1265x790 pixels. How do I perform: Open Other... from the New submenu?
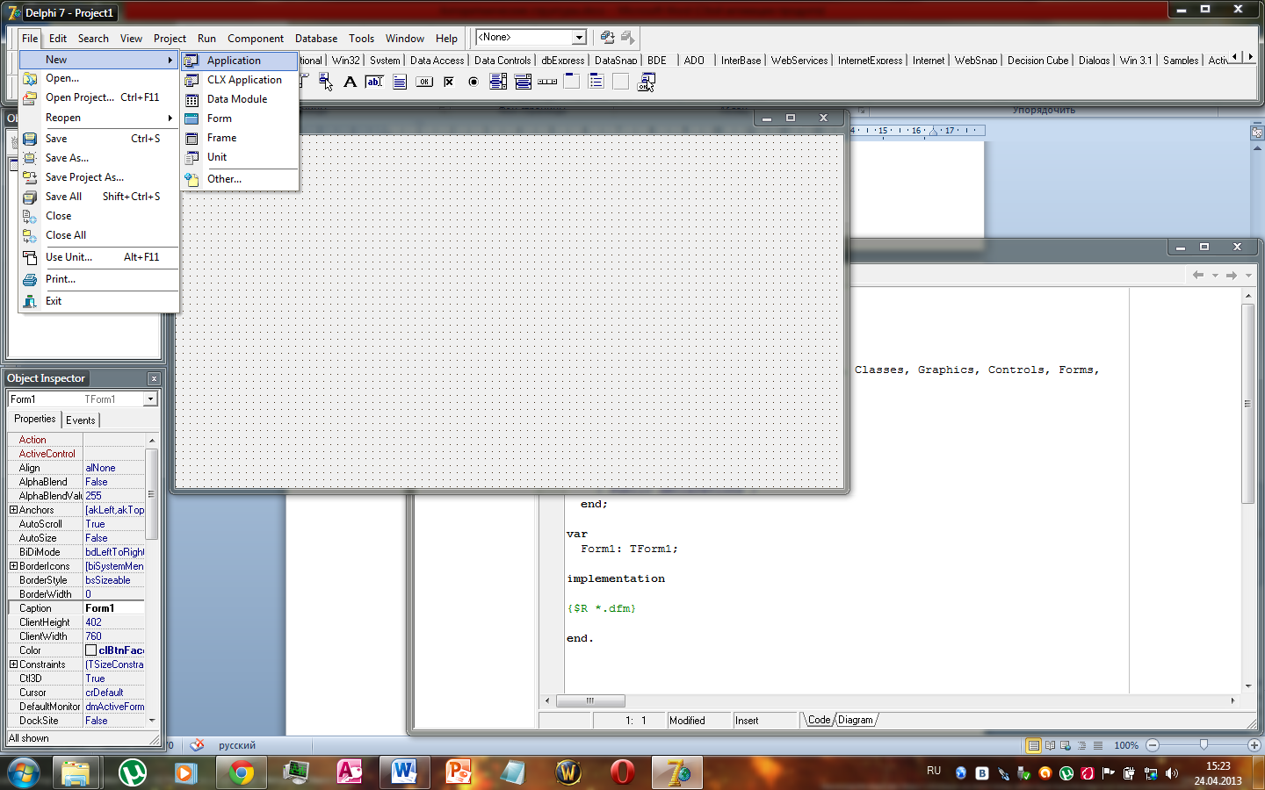click(240, 179)
